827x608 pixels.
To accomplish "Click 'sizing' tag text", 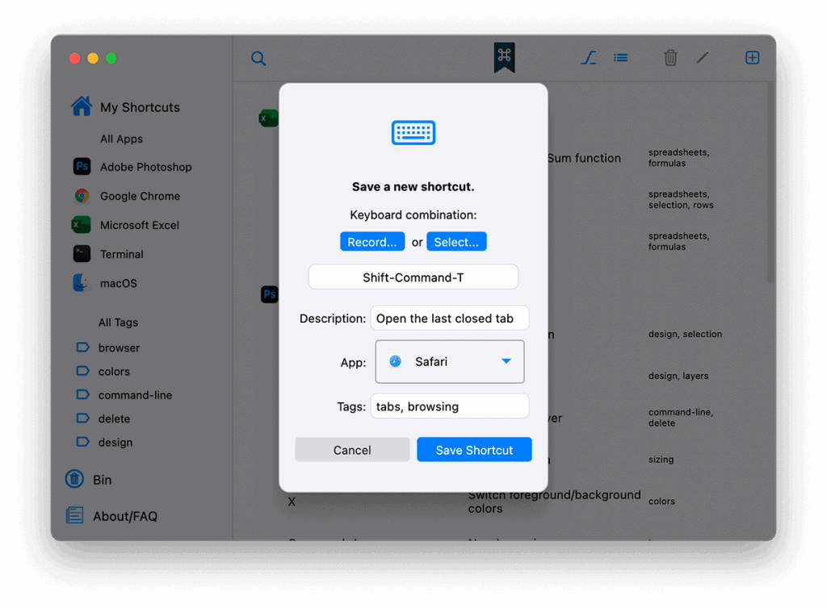I will point(661,460).
